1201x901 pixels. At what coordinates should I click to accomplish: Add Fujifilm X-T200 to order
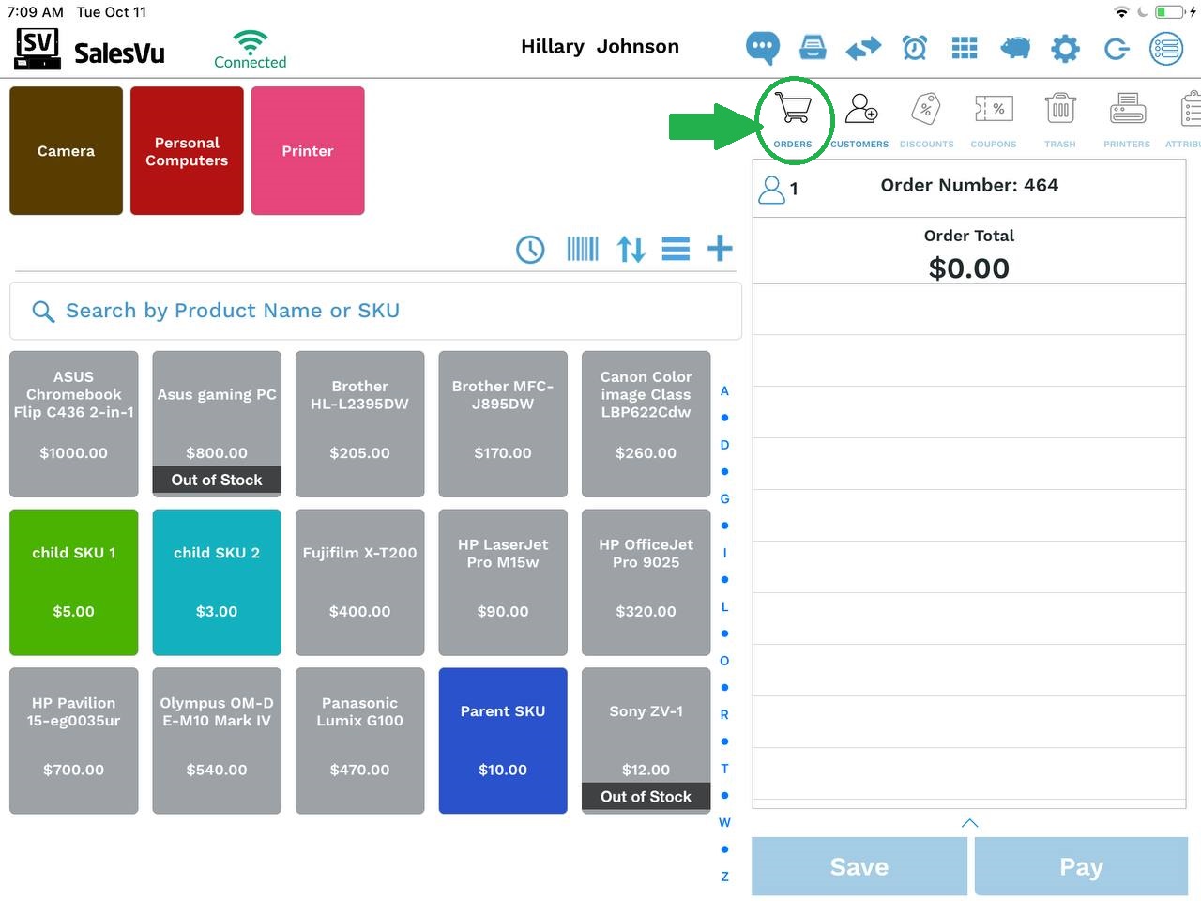[x=360, y=583]
